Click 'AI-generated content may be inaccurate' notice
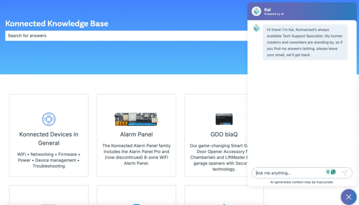 coord(302,182)
